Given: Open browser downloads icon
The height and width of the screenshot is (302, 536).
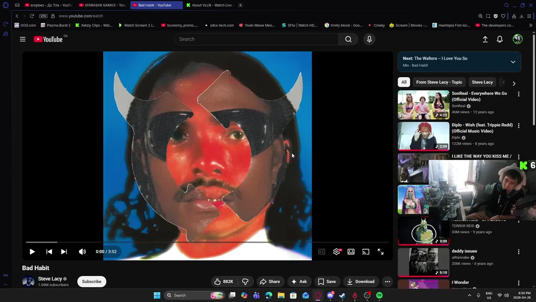Looking at the screenshot, I should coord(521,16).
